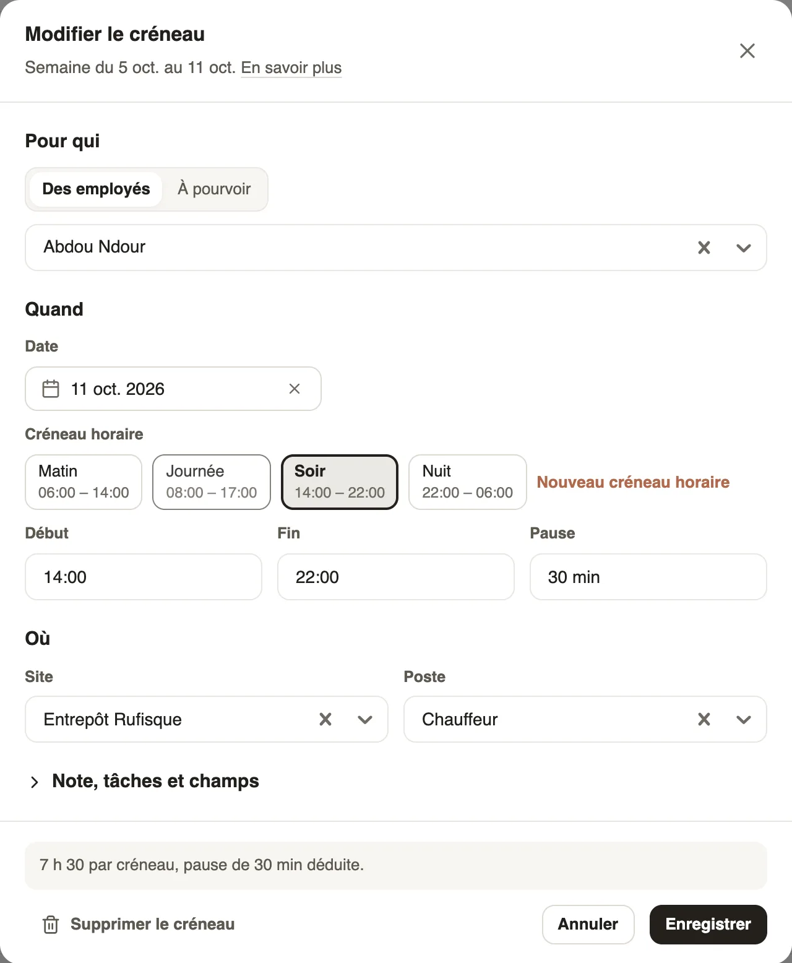Clear the Abdou Ndour employee selection
Image resolution: width=792 pixels, height=963 pixels.
click(704, 248)
